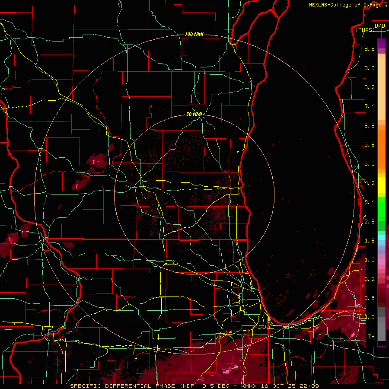Click the TH threshold label on legend
Screen dimensions: 389x389
click(x=371, y=337)
